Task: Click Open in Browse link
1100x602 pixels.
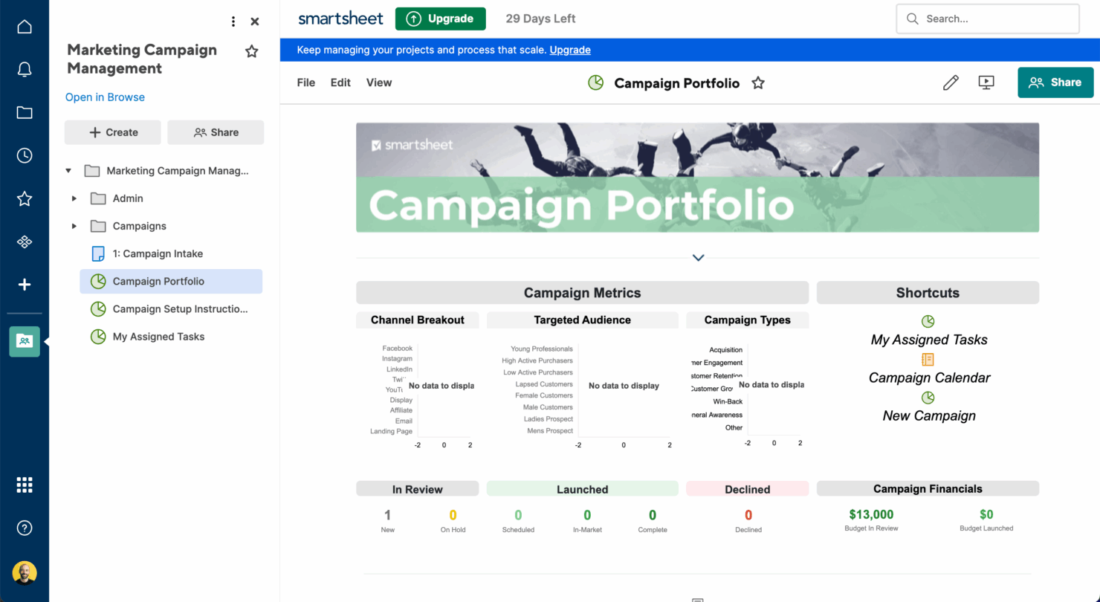Action: click(x=105, y=97)
